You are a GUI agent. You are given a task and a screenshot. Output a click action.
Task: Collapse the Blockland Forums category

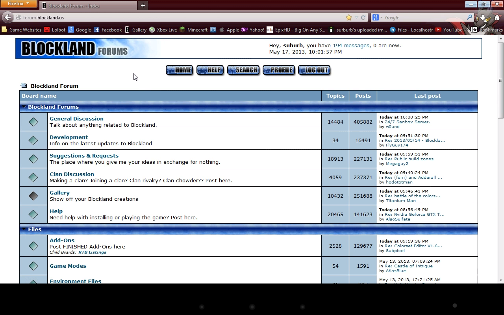coord(24,107)
